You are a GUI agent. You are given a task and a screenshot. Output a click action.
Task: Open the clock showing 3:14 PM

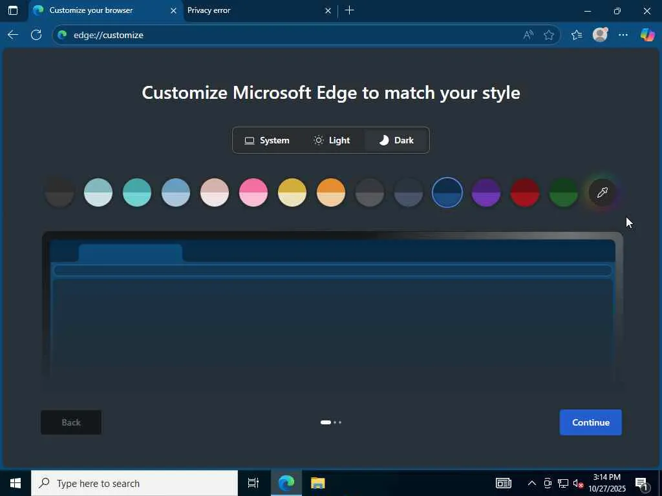coord(607,483)
